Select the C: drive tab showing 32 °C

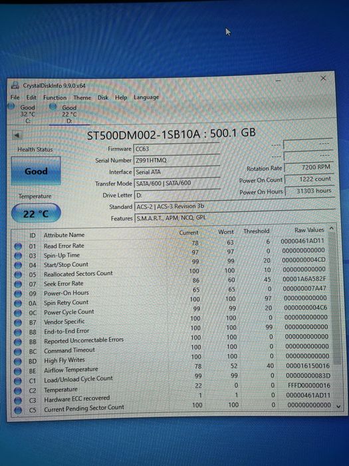[x=25, y=114]
